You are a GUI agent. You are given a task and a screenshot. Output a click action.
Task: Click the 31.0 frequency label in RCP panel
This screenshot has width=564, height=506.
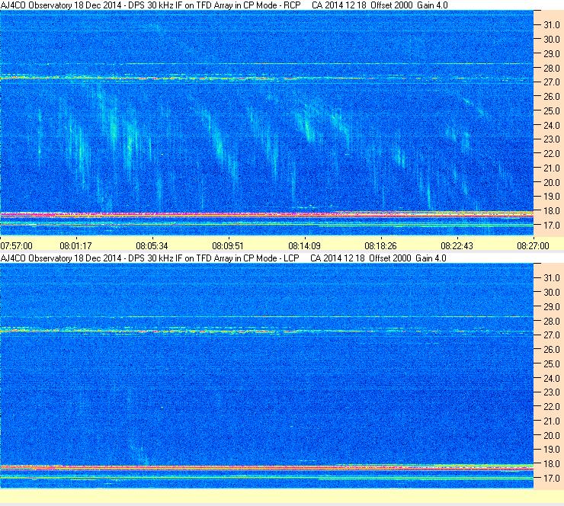click(552, 25)
